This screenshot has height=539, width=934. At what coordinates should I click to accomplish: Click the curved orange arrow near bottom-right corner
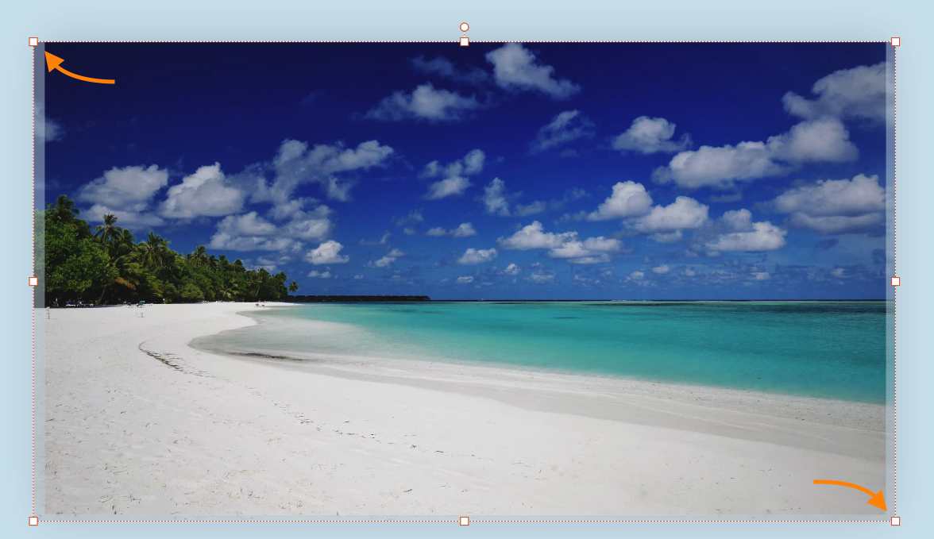click(850, 492)
